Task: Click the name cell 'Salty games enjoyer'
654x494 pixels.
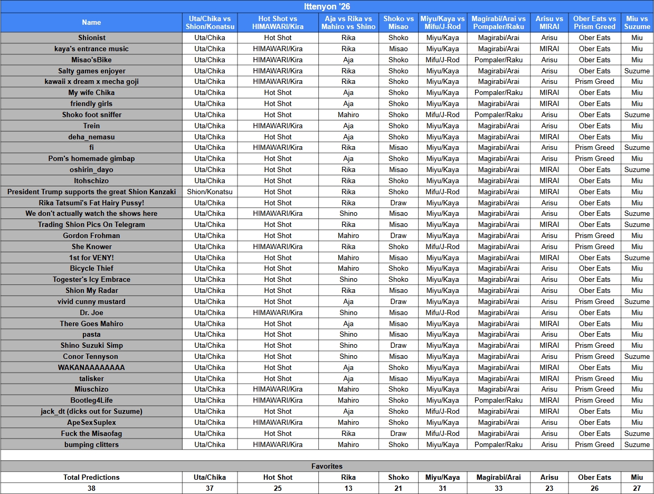Action: click(x=91, y=71)
